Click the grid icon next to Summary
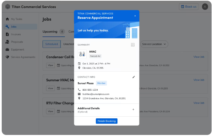 click(133, 45)
